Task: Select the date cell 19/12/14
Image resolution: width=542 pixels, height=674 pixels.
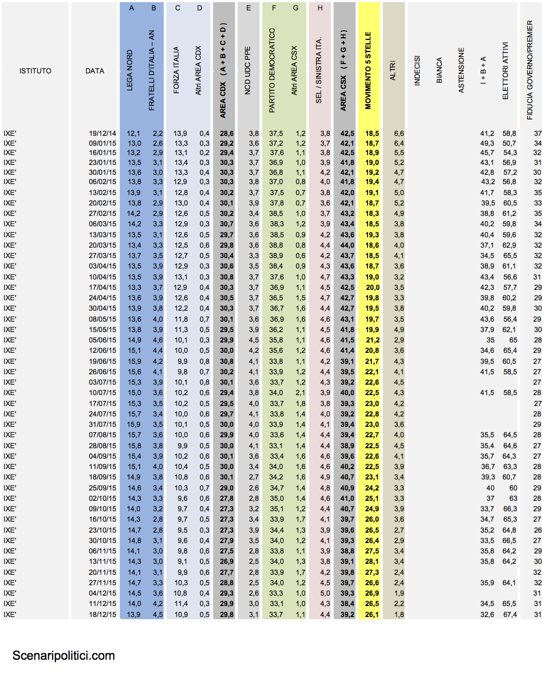Action: [x=103, y=133]
